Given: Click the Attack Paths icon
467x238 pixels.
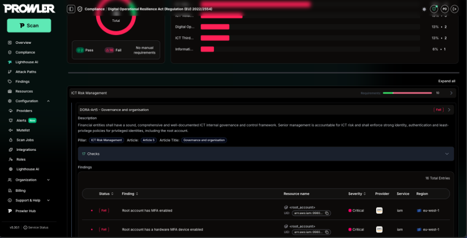Looking at the screenshot, I should pyautogui.click(x=10, y=72).
